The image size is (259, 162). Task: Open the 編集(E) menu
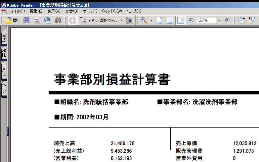36,11
